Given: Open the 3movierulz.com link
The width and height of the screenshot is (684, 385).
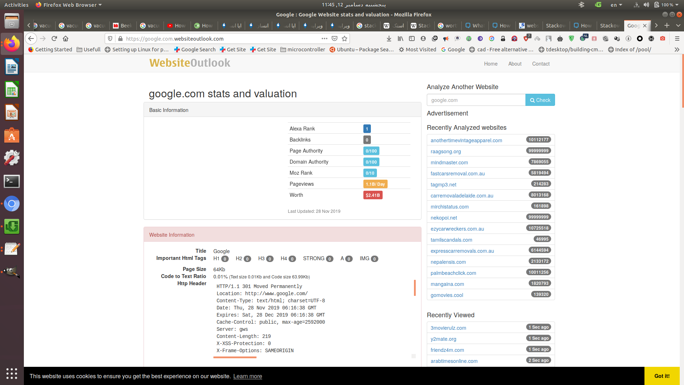Looking at the screenshot, I should [448, 328].
